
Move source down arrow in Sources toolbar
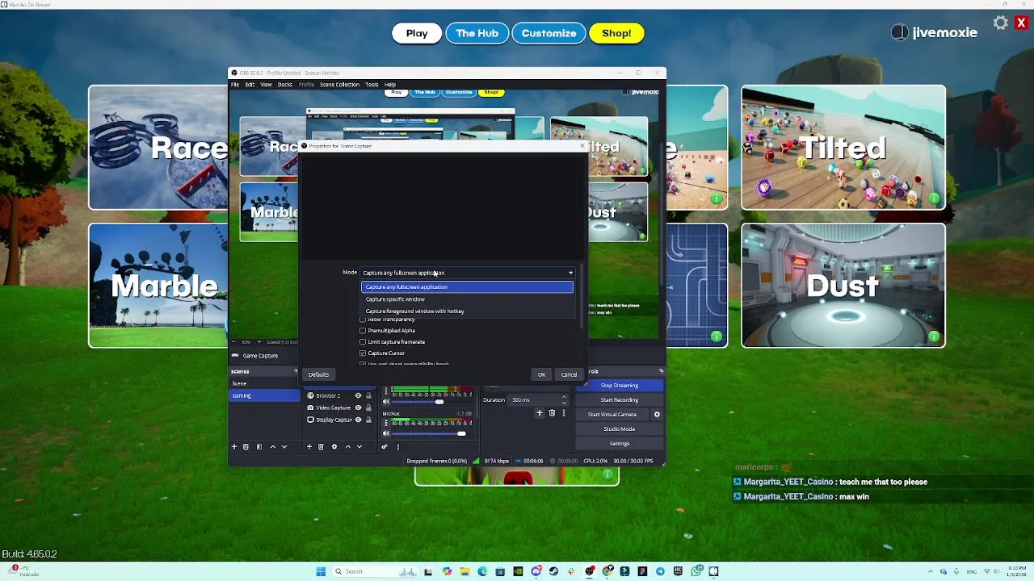[x=359, y=446]
